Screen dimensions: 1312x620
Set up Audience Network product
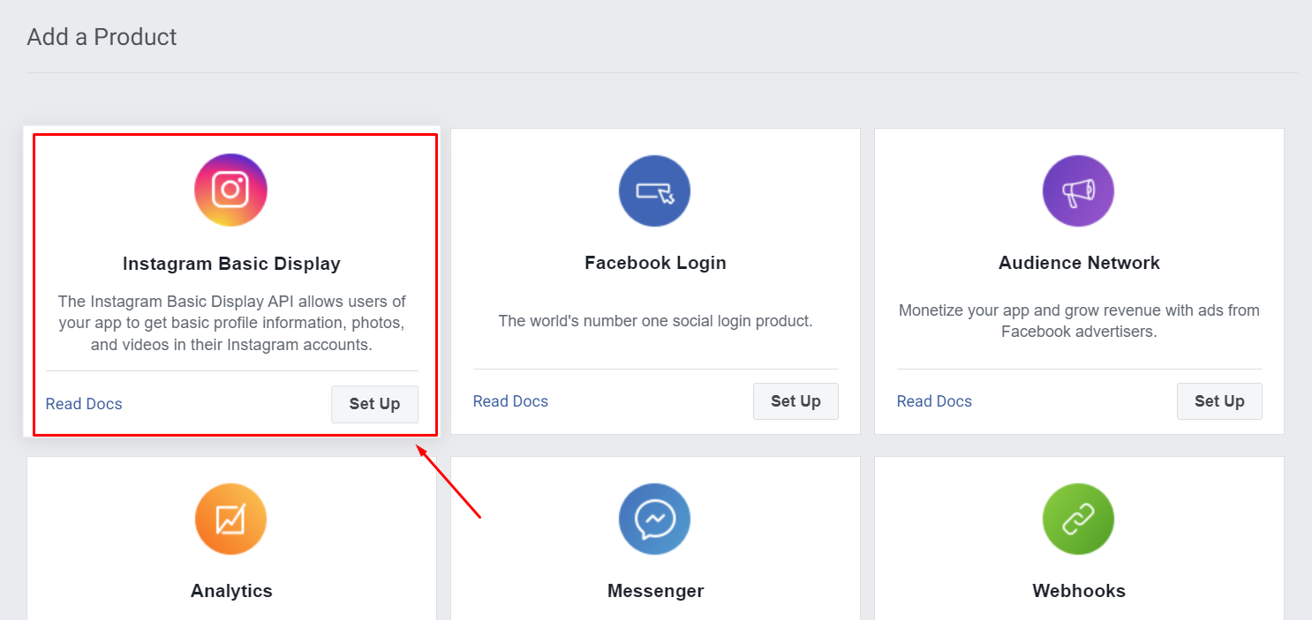pos(1219,401)
